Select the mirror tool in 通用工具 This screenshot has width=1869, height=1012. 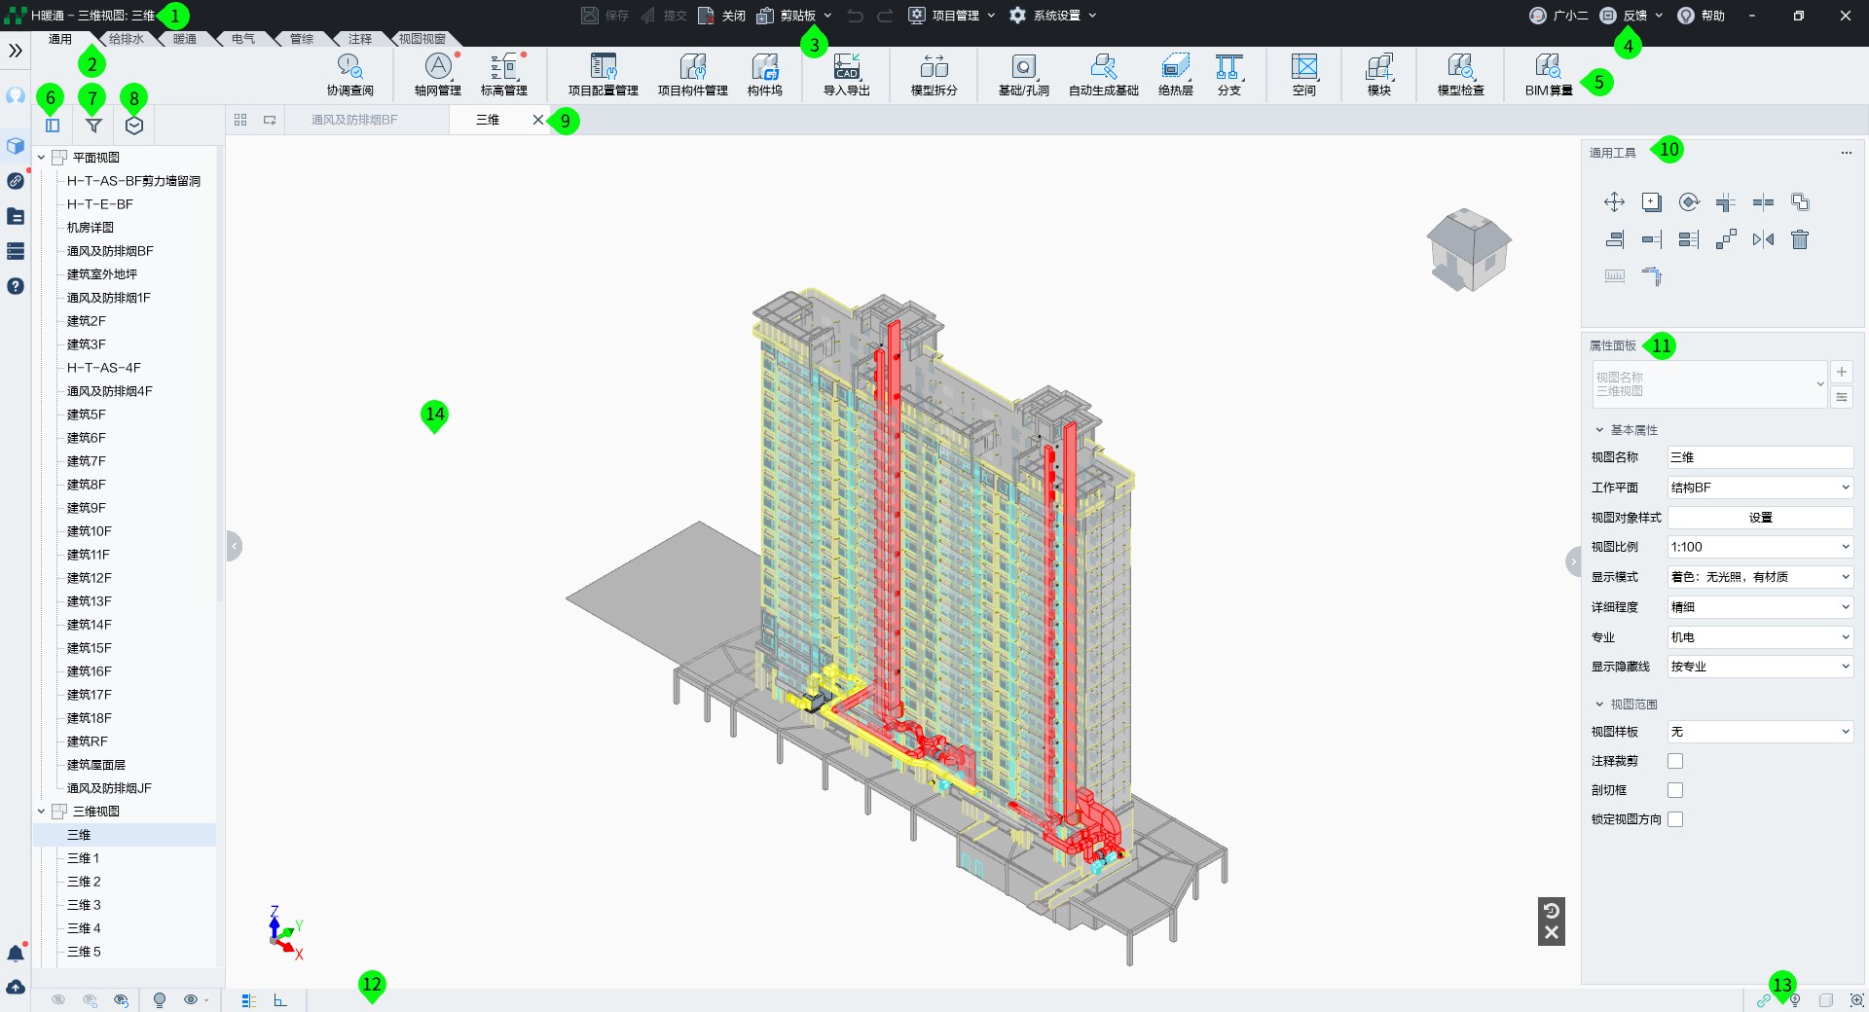[1763, 239]
